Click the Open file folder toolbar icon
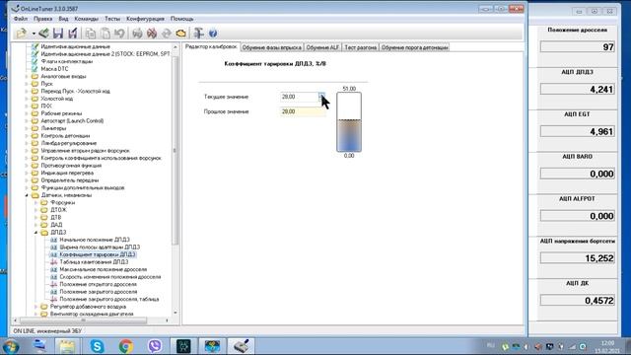Screen dimensions: 631x355 click(x=21, y=34)
